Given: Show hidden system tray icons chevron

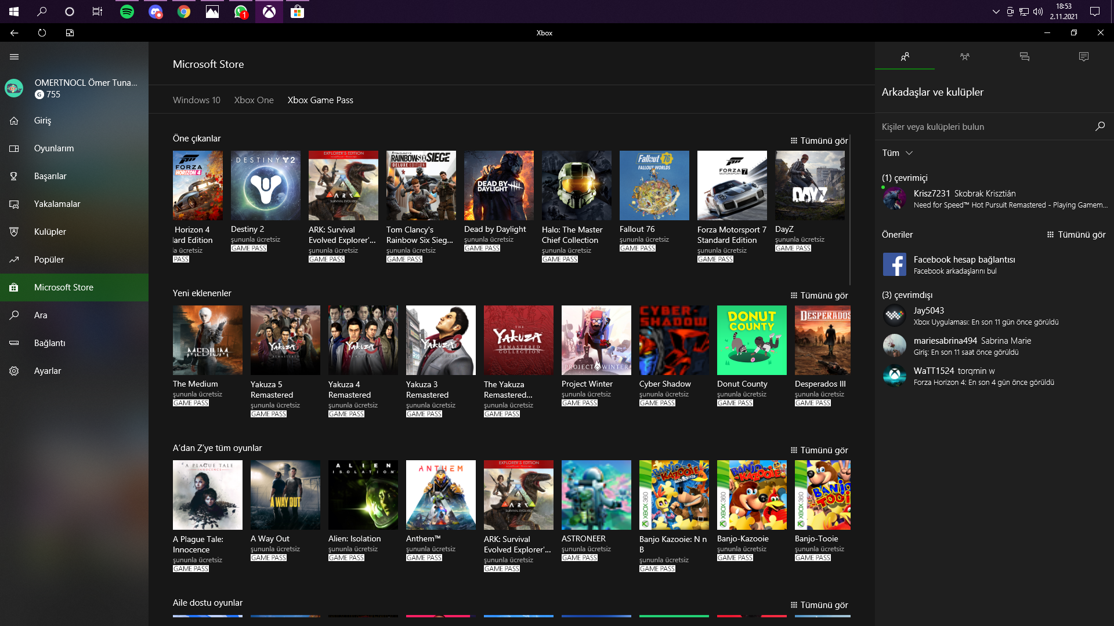Looking at the screenshot, I should coord(996,12).
